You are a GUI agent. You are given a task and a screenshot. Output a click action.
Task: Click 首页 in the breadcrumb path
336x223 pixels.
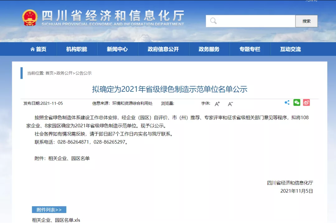coord(49,73)
